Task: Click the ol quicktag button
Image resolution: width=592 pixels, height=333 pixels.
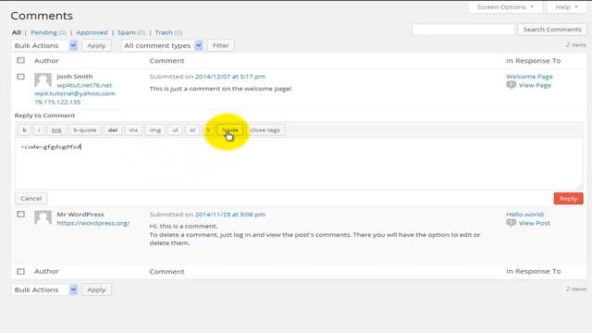Action: (192, 129)
